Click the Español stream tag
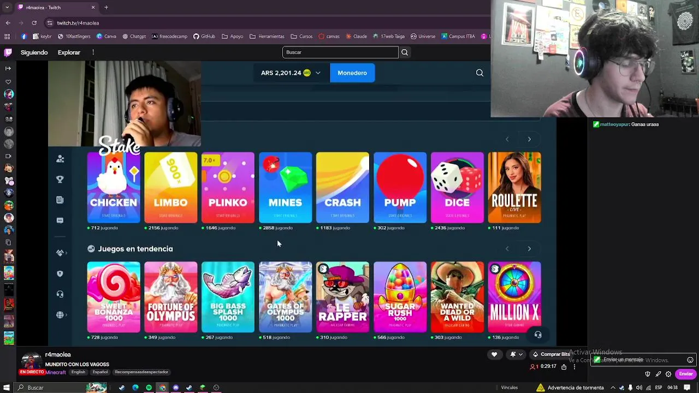The image size is (699, 393). point(100,372)
